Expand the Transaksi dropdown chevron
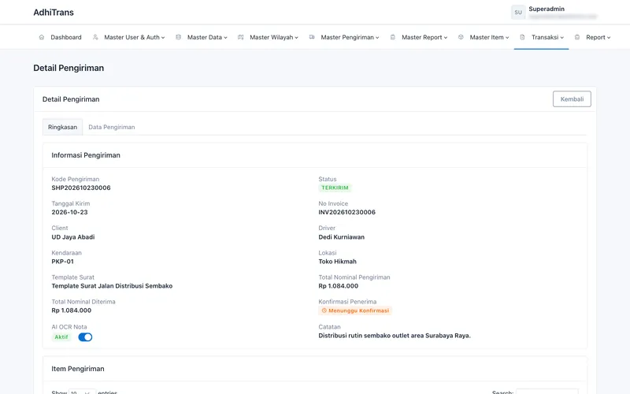Viewport: 630px width, 394px height. [x=562, y=37]
